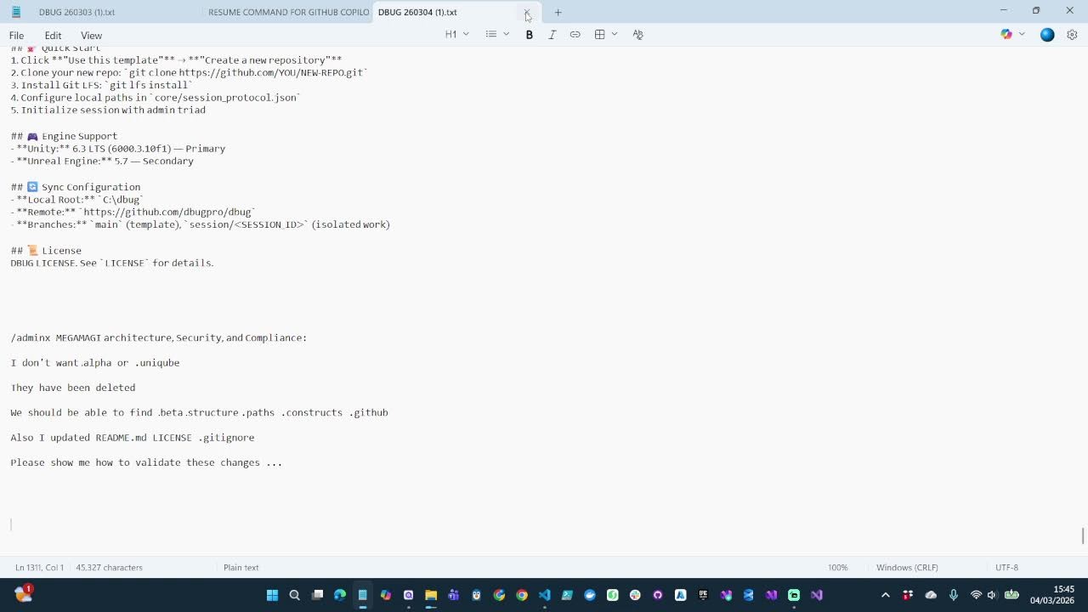
Task: Open File Explorer from taskbar
Action: tap(431, 595)
